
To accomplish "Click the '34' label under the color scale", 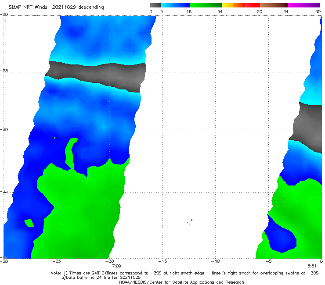I will click(220, 11).
